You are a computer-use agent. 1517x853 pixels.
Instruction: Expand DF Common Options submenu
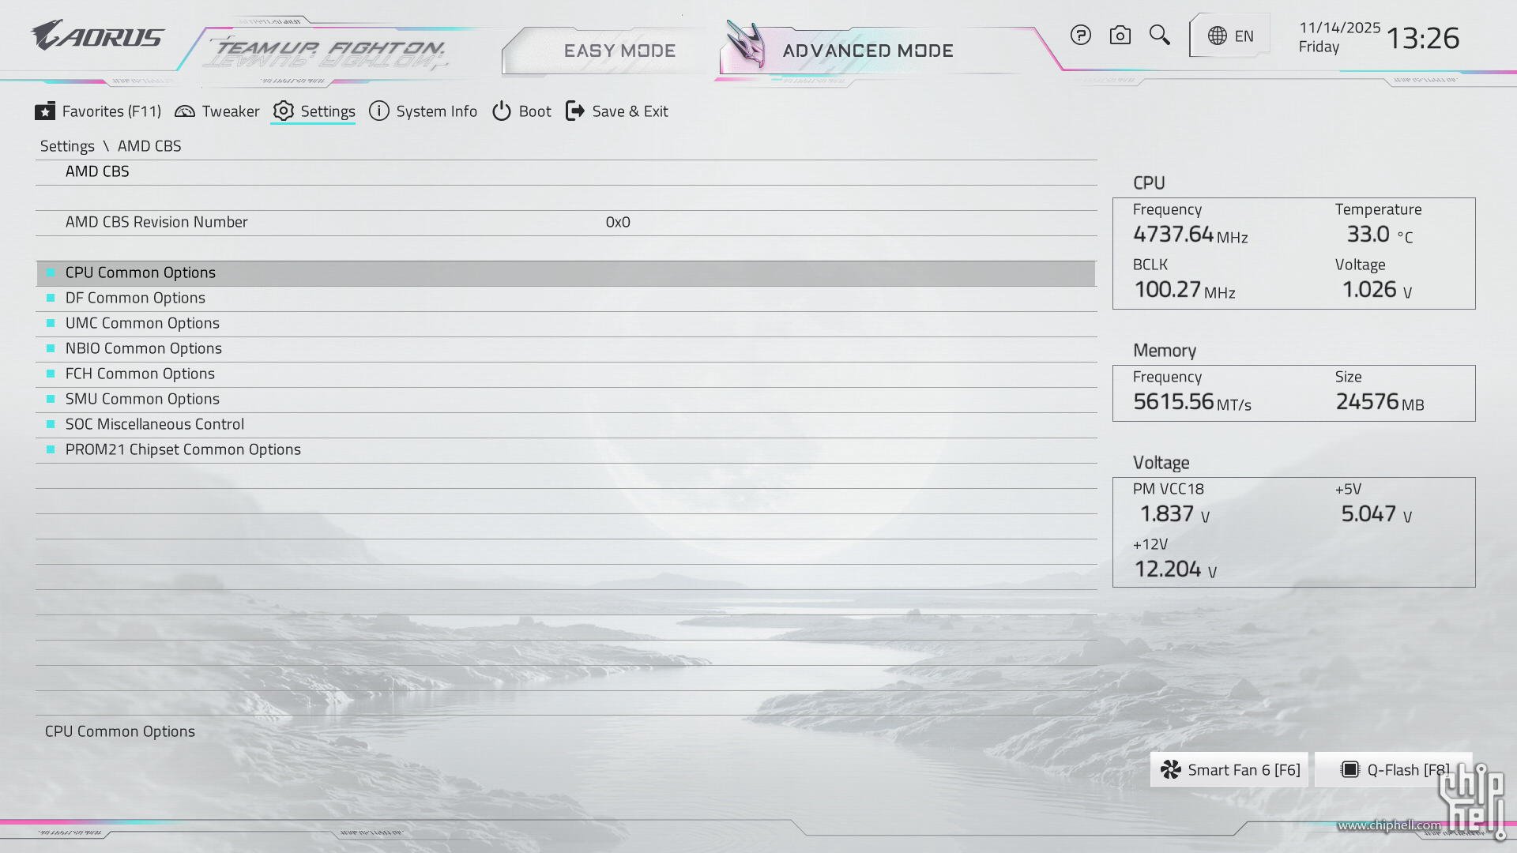pos(135,299)
